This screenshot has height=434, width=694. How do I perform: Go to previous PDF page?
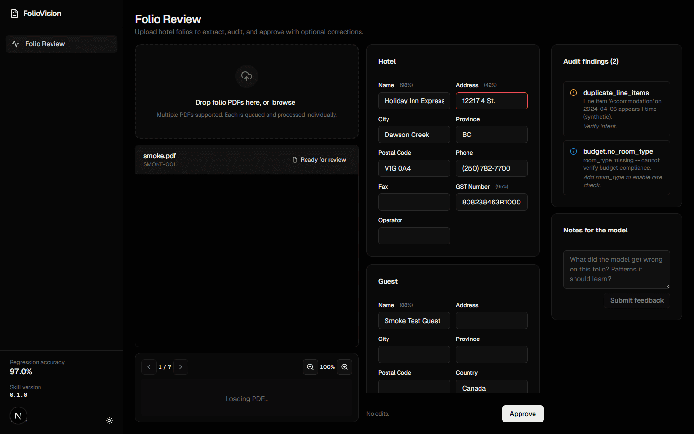pyautogui.click(x=149, y=367)
